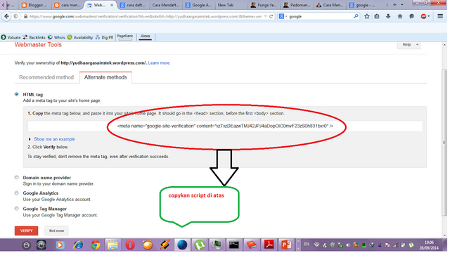Open the bookmarks list clipboard icon

pyautogui.click(x=377, y=16)
